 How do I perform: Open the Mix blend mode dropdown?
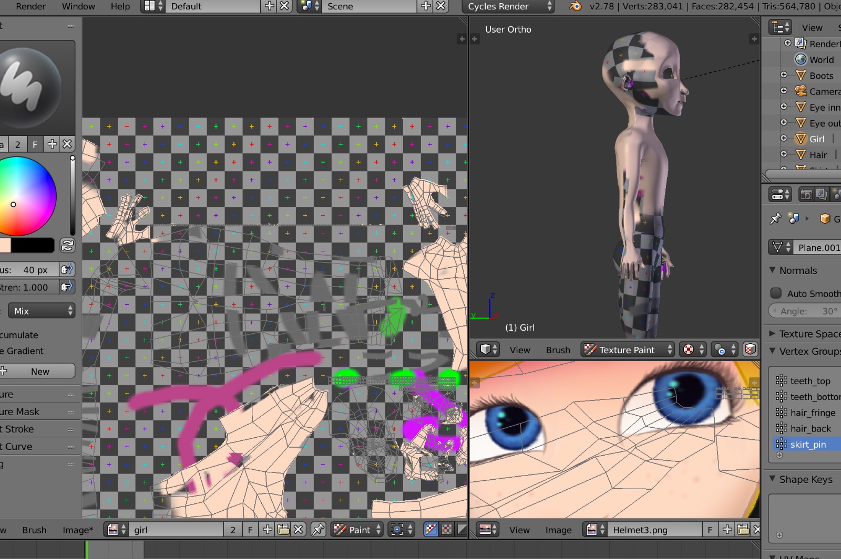(x=42, y=311)
